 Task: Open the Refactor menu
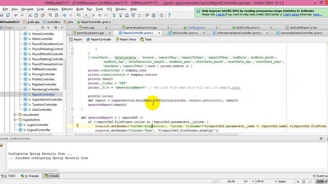pos(67,9)
